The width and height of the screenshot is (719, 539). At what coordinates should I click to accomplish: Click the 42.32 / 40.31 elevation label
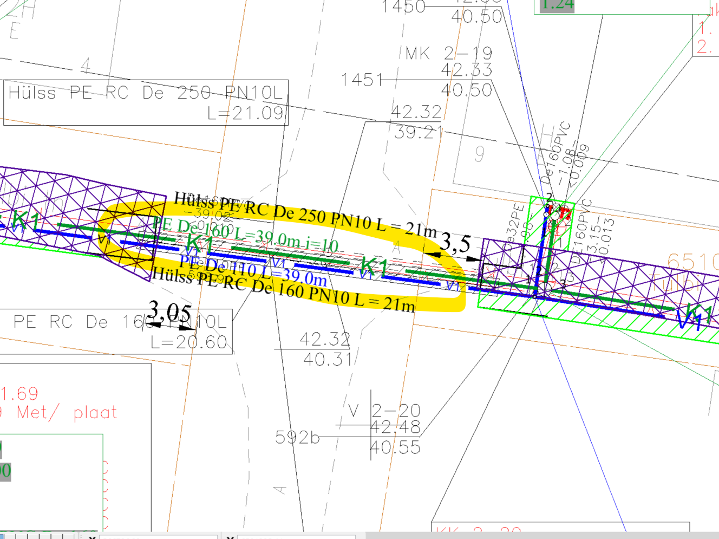tap(325, 349)
